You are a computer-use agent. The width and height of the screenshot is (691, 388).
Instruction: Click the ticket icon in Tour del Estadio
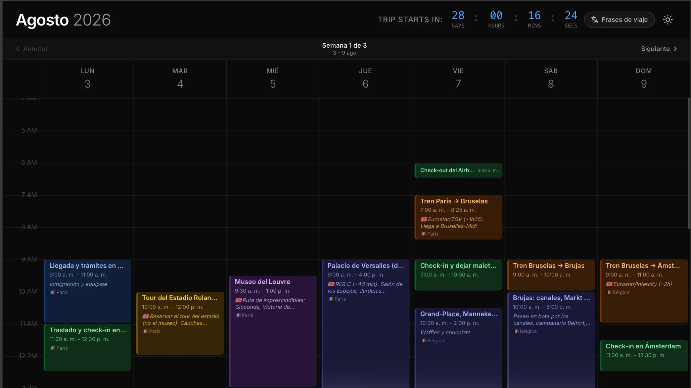146,317
